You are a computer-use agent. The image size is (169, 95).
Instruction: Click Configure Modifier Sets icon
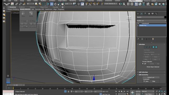click(x=153, y=39)
